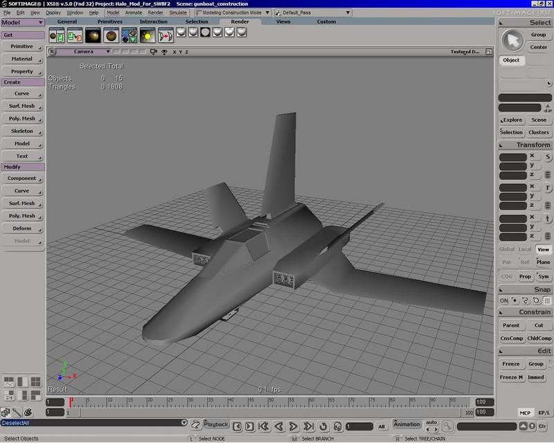Click the paint palette icon
This screenshot has height=443, width=554.
coord(28,412)
